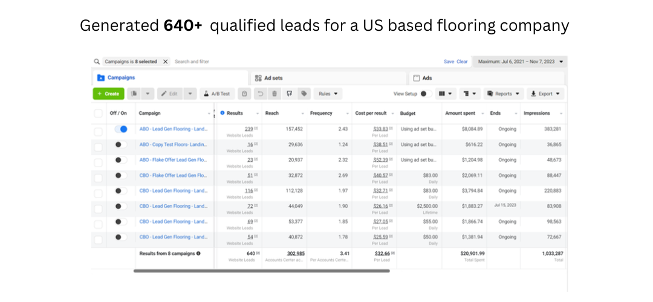Click the columns layout icon
653x302 pixels.
pos(446,94)
